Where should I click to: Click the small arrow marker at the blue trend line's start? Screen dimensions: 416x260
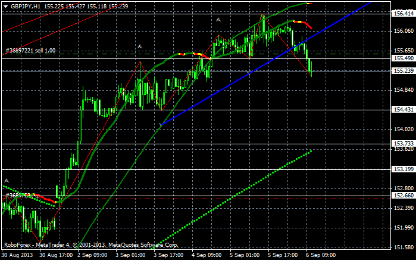click(x=160, y=124)
